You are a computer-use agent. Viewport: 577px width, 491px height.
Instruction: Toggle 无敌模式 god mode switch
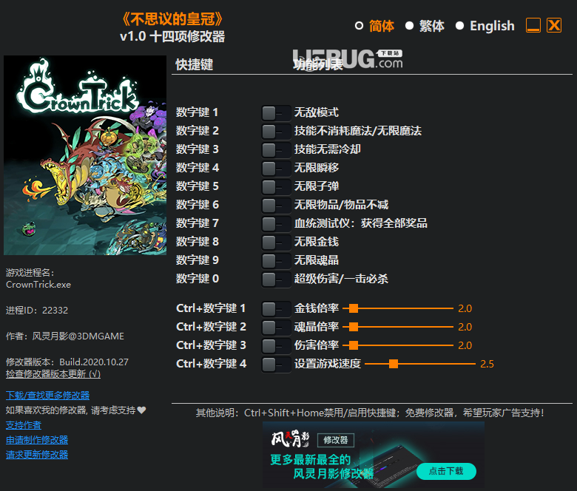coord(276,113)
